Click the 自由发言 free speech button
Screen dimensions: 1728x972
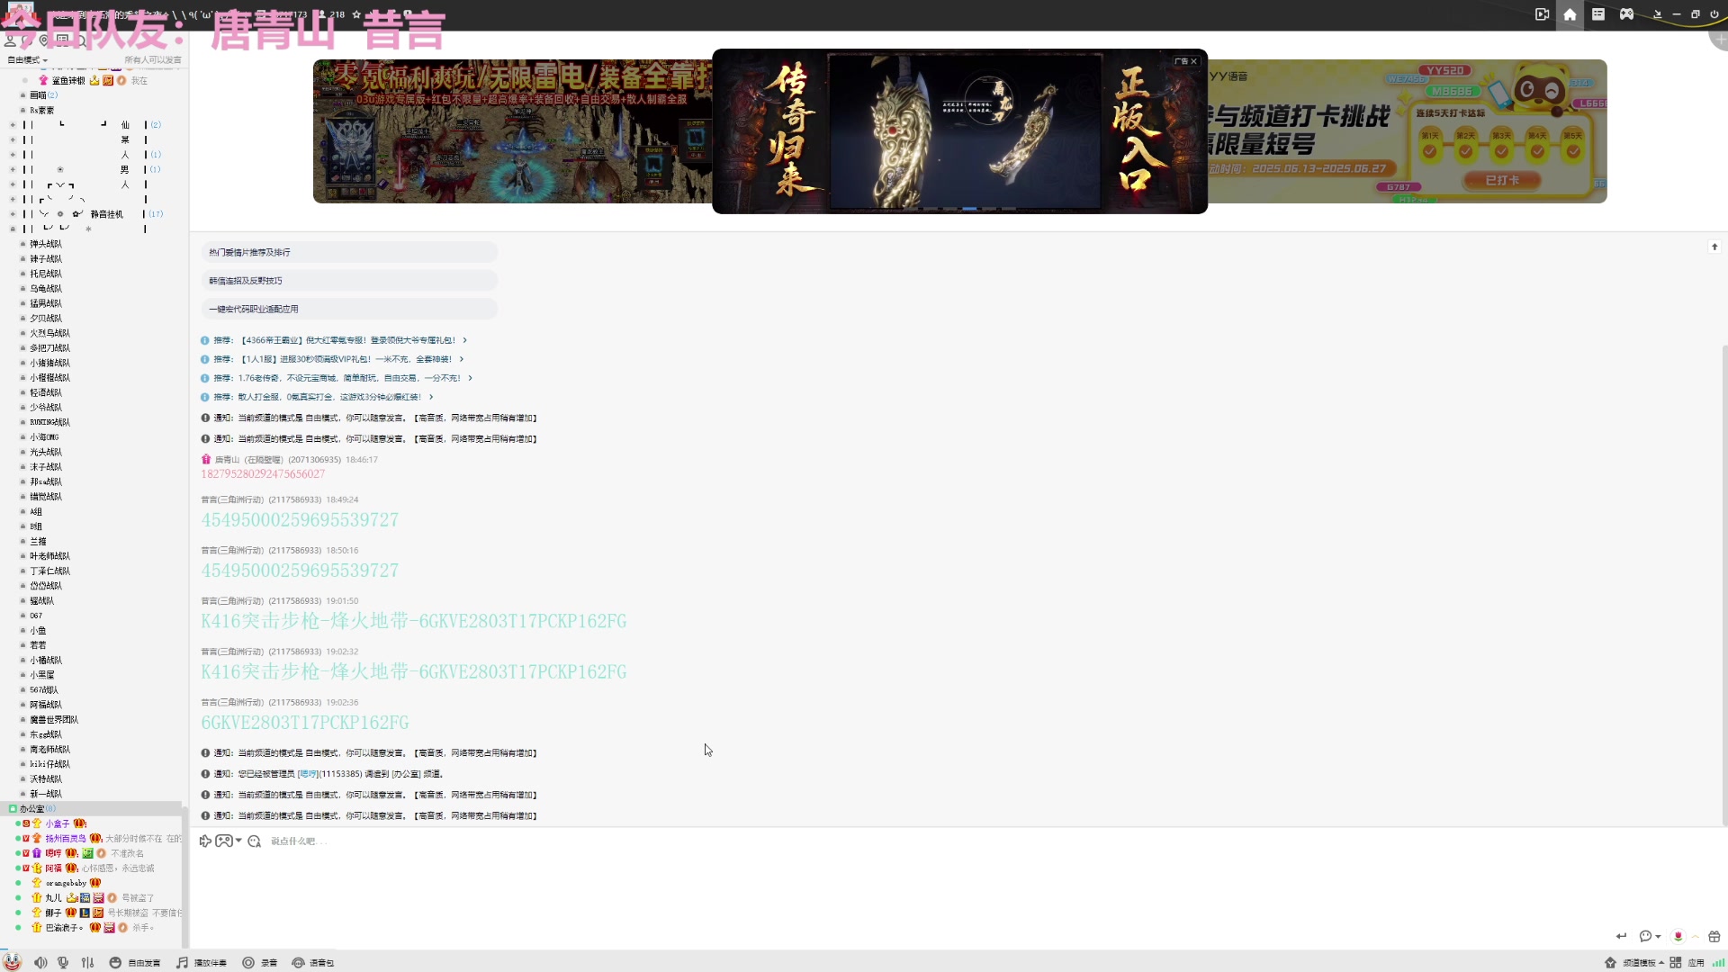click(x=135, y=963)
